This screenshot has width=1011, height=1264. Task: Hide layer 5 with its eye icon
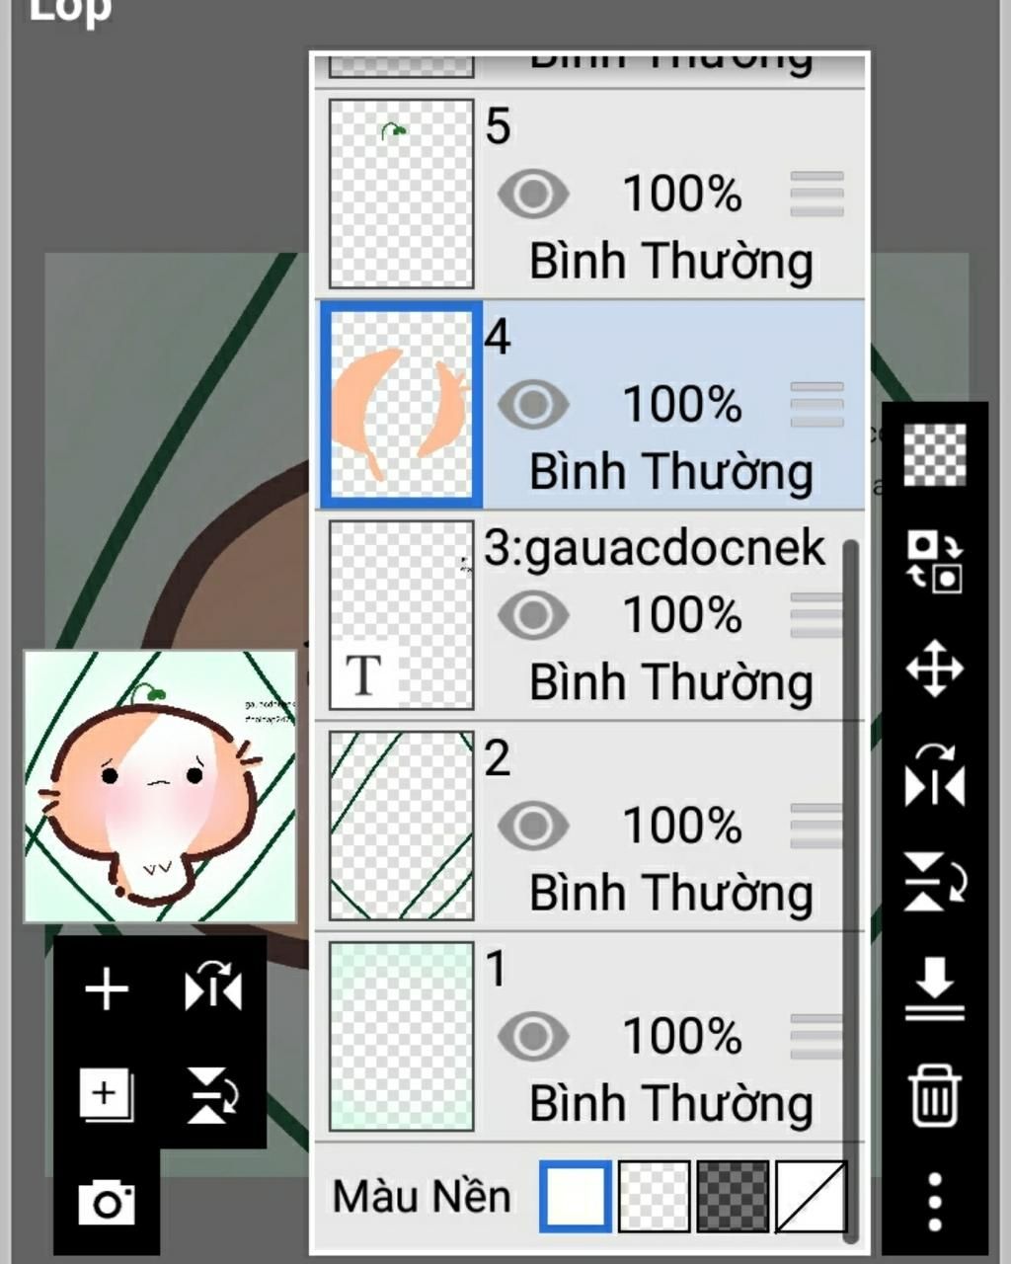point(533,194)
